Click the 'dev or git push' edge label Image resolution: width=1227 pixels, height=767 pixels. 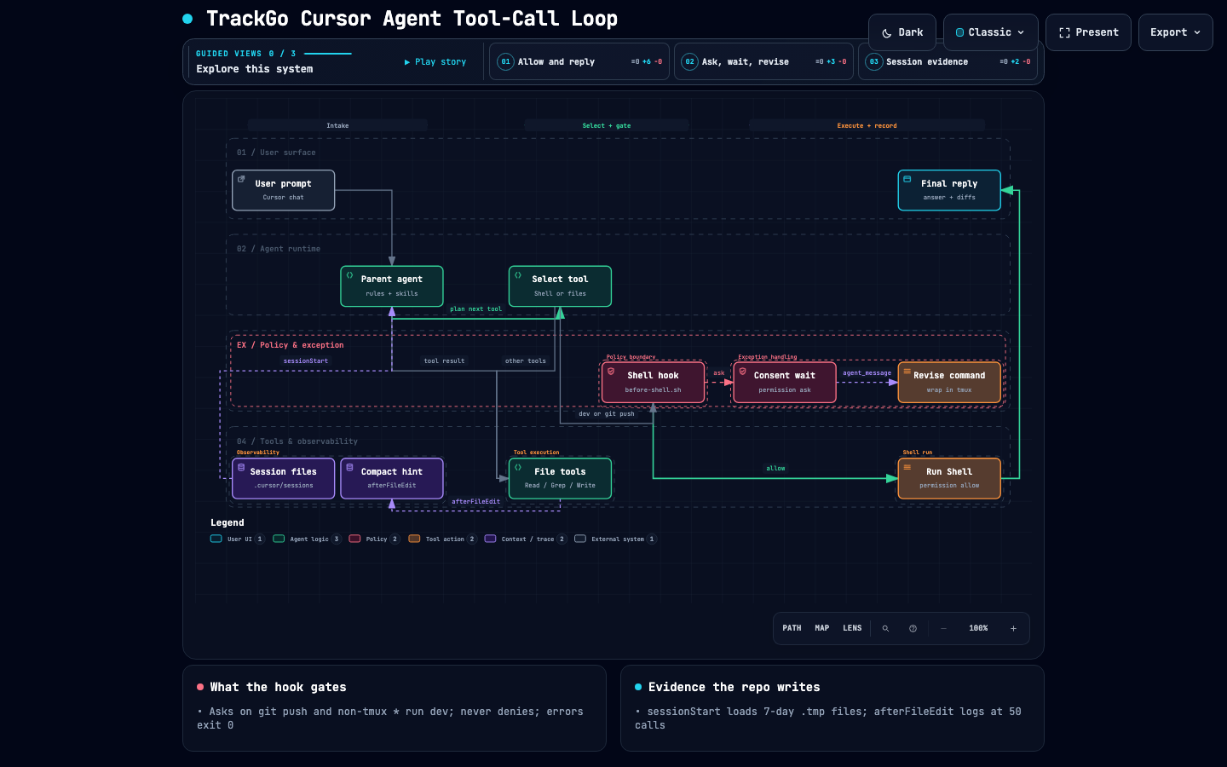point(607,414)
